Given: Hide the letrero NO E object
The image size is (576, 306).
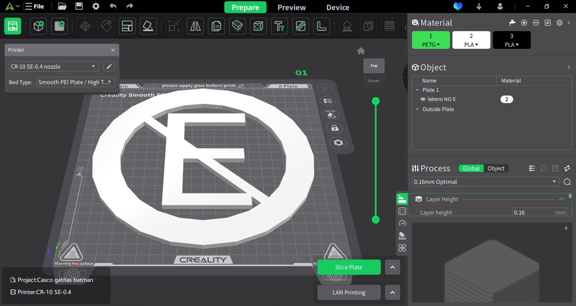Looking at the screenshot, I should [x=423, y=99].
